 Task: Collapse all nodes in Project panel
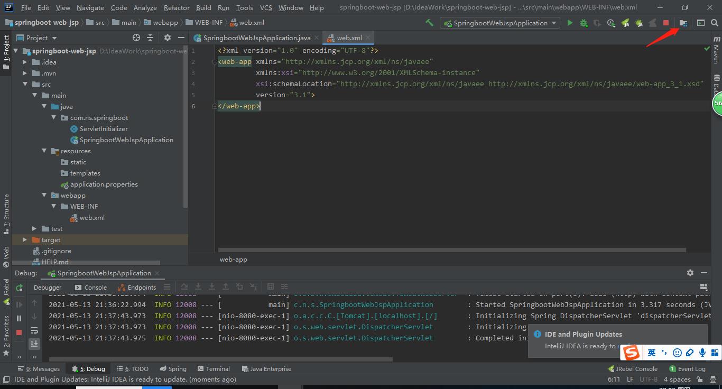click(150, 38)
